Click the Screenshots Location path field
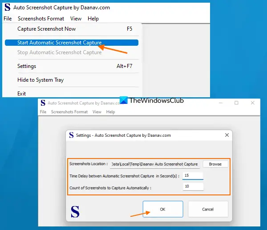Viewport: 267px width, 230px height. click(x=155, y=164)
